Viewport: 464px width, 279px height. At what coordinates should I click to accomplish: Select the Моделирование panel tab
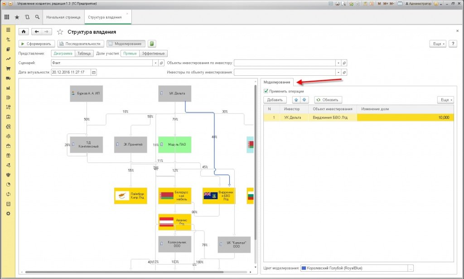coord(277,82)
